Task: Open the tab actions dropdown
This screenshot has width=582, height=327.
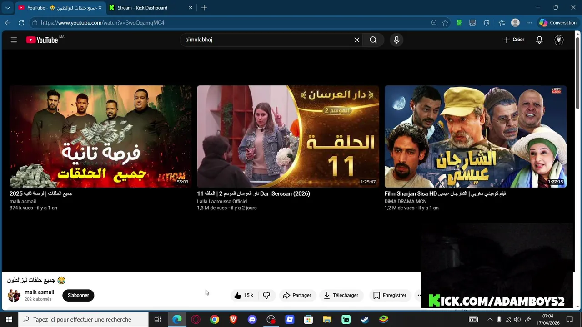Action: 7,8
